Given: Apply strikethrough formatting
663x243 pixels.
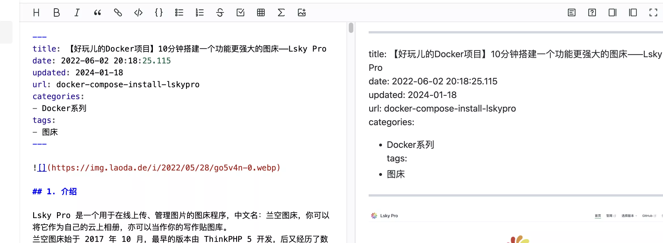Looking at the screenshot, I should click(x=220, y=12).
